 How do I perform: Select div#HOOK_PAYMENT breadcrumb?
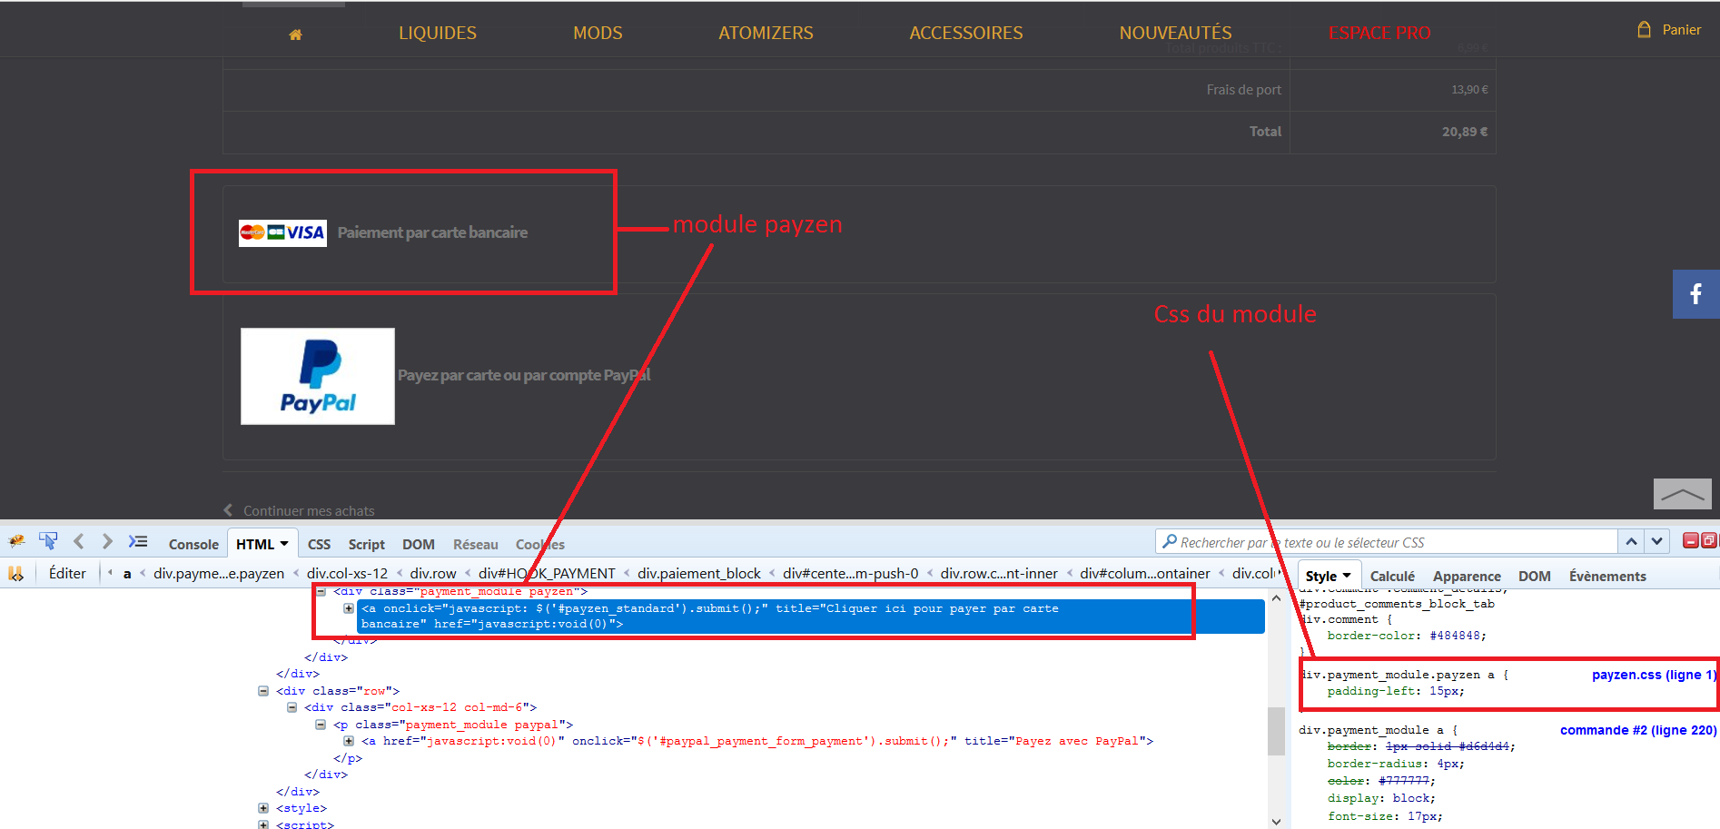click(547, 573)
